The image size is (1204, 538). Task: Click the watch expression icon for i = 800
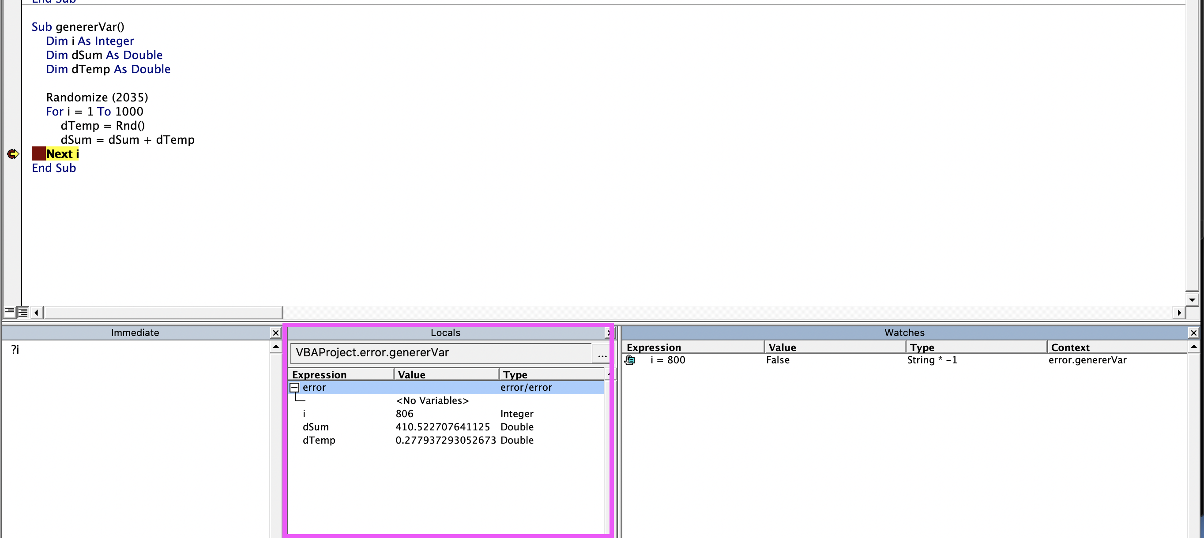[x=629, y=360]
